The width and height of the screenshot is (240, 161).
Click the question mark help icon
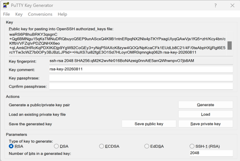point(216,6)
